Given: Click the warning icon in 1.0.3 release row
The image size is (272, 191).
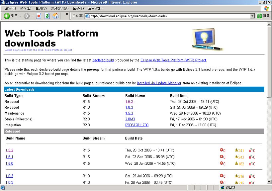Looking at the screenshot, I should click(x=236, y=176).
